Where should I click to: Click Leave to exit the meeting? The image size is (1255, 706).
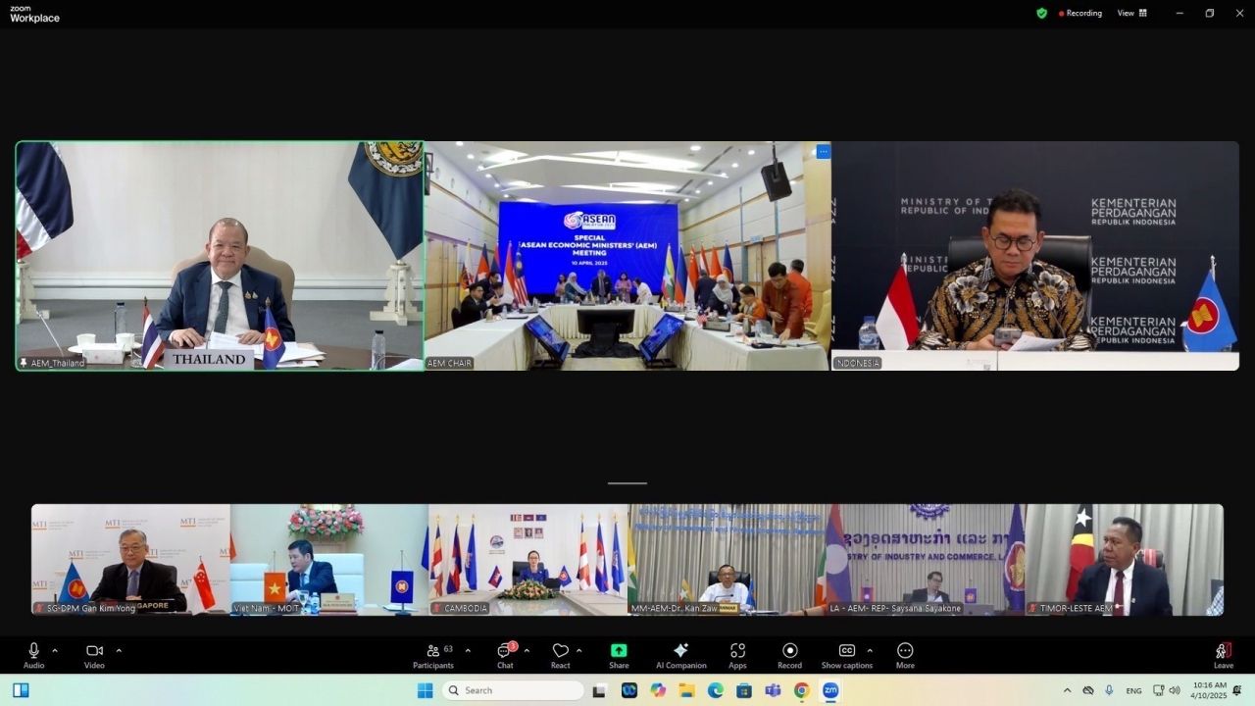pos(1223,654)
